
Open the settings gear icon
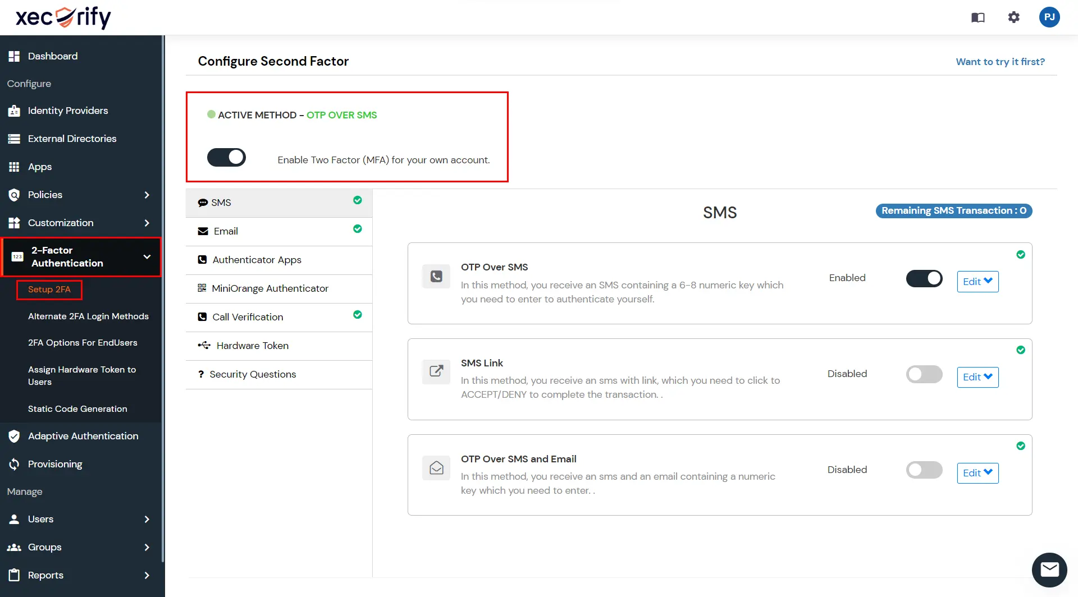tap(1013, 17)
